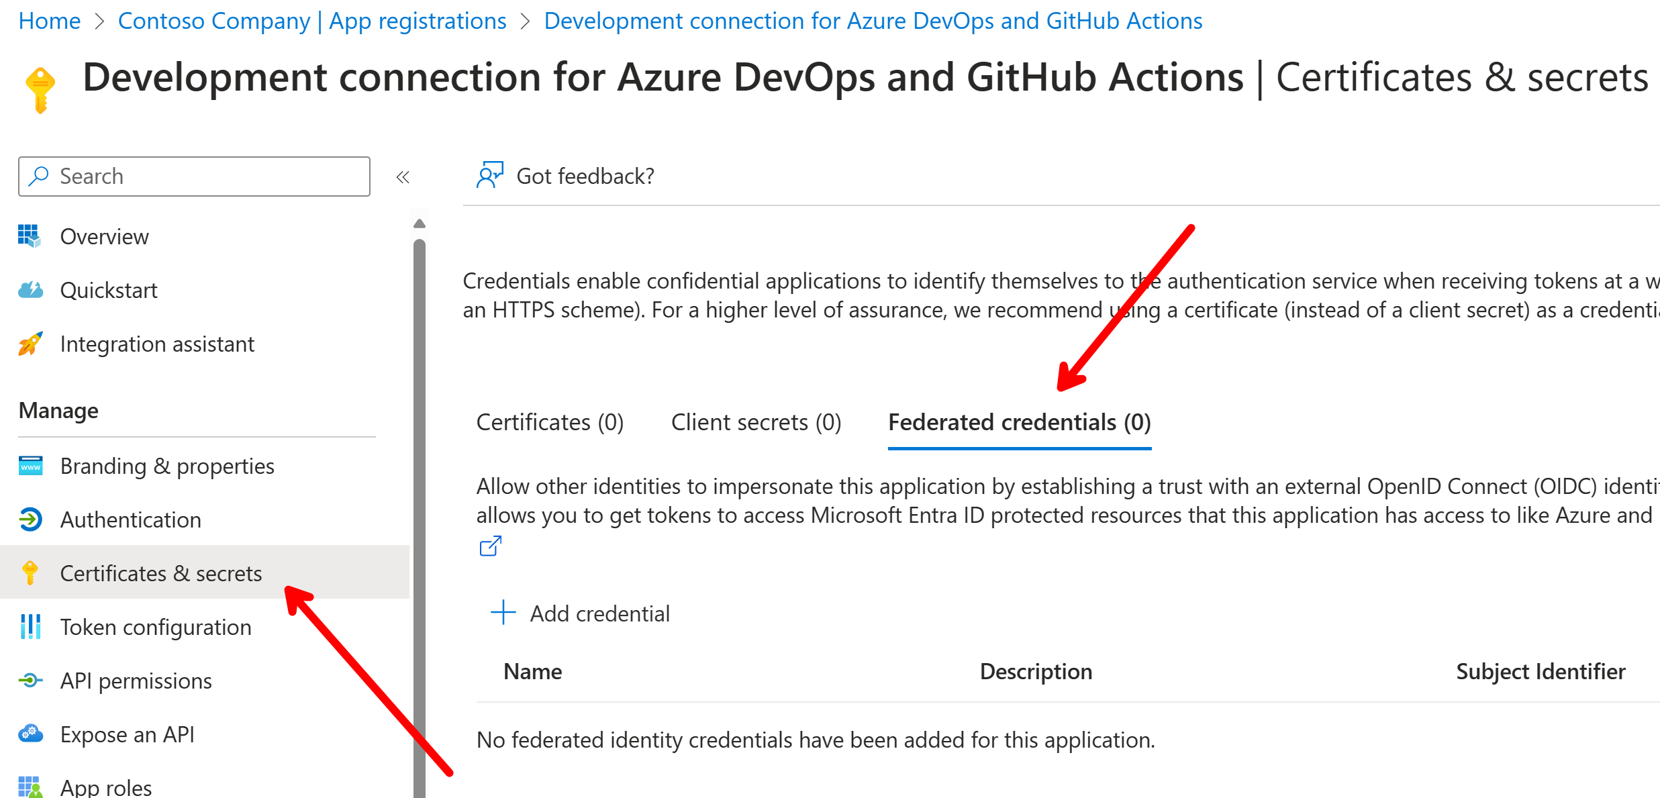
Task: Open Contoso Company | App registrations breadcrumb
Action: tap(312, 21)
